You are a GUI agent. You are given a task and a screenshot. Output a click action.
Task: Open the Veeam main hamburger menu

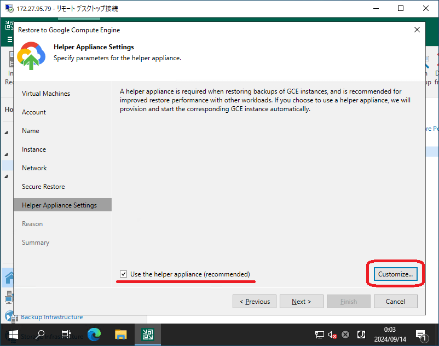[x=10, y=39]
